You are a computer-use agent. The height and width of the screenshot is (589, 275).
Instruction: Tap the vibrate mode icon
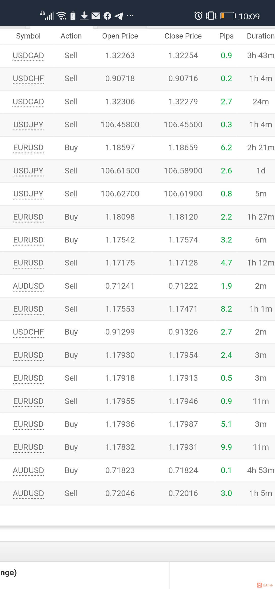pyautogui.click(x=211, y=16)
